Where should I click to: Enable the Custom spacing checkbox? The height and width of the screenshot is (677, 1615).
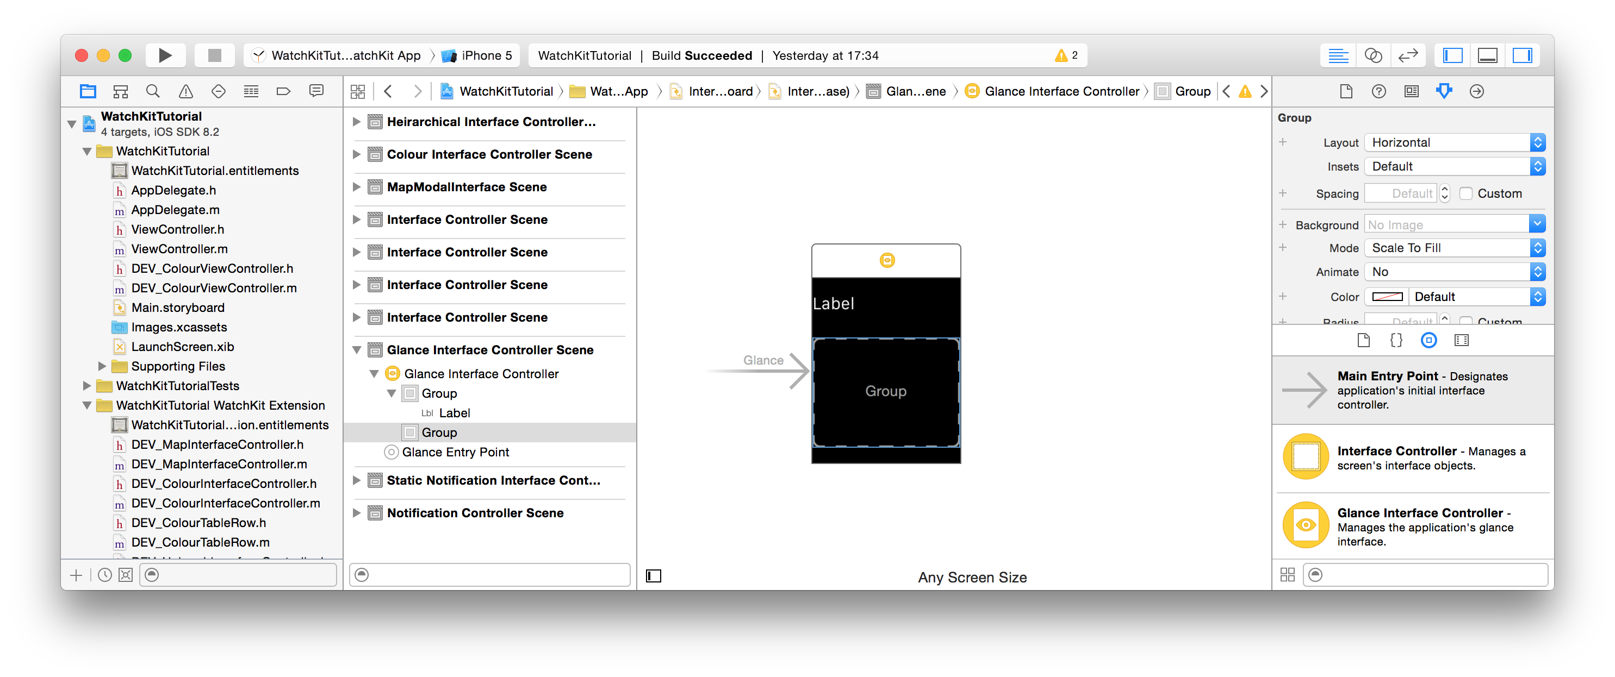[x=1466, y=193]
